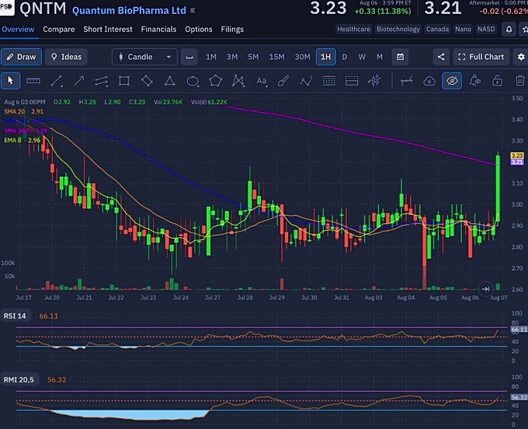Click the EMA 8 indicator label
Image resolution: width=528 pixels, height=429 pixels.
click(x=23, y=140)
